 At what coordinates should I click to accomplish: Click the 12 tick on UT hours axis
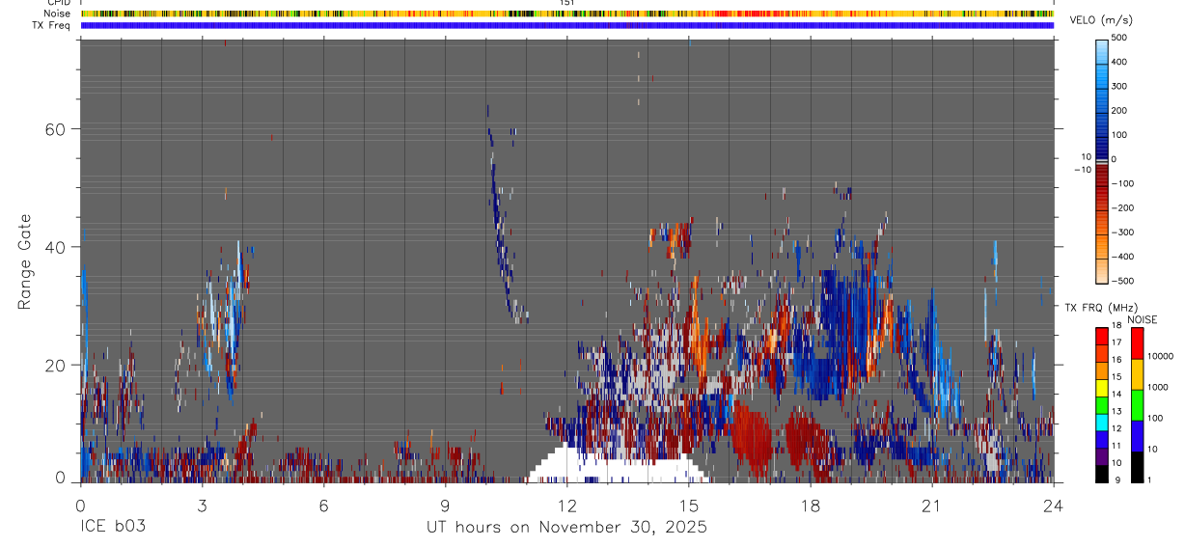coord(566,505)
